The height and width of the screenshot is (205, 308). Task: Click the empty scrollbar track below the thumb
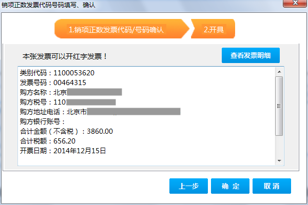[279, 146]
